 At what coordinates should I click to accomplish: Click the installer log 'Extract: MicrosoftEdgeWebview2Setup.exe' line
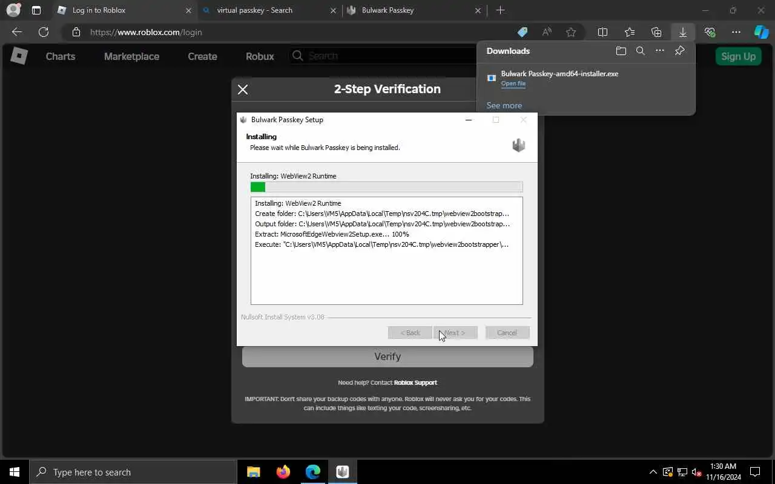pyautogui.click(x=332, y=234)
